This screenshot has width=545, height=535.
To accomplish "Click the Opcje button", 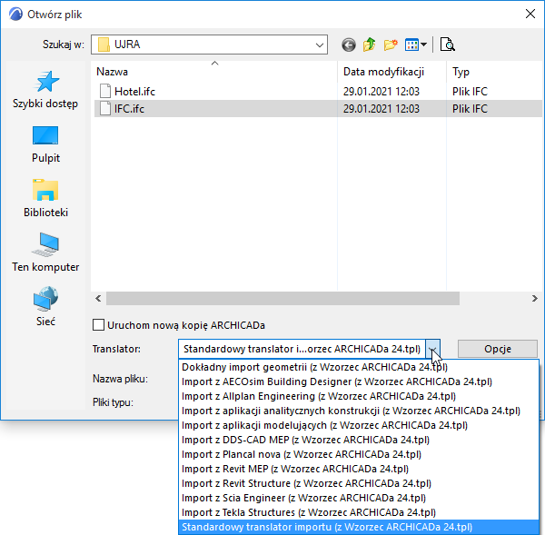I will coord(498,349).
